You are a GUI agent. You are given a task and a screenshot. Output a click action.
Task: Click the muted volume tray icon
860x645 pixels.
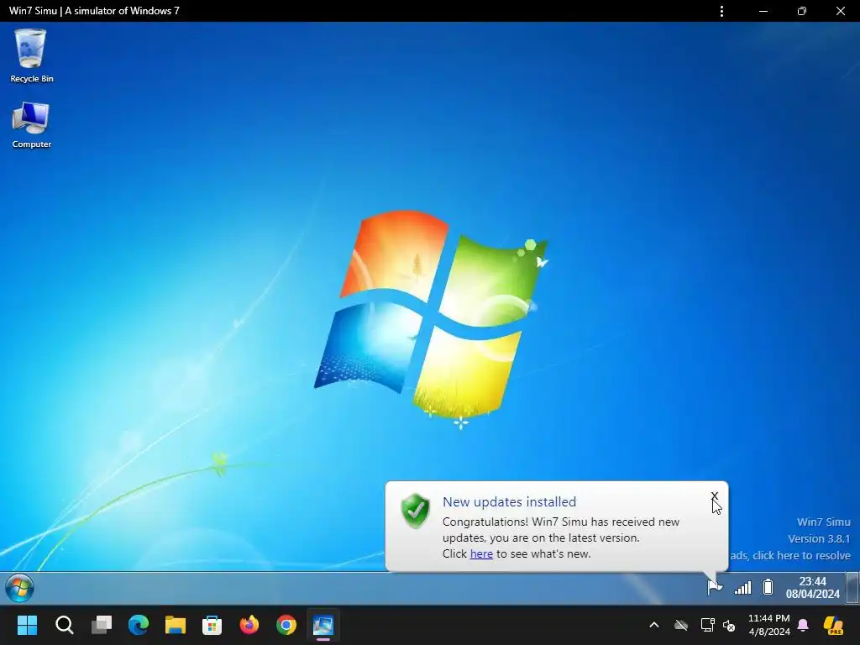pyautogui.click(x=729, y=625)
